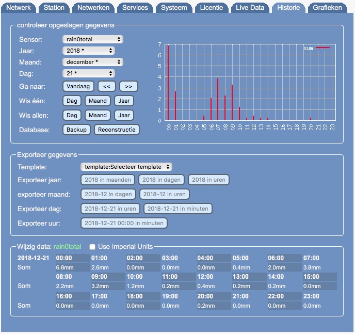Open the Netwerk tab
The image size is (355, 334).
point(19,8)
